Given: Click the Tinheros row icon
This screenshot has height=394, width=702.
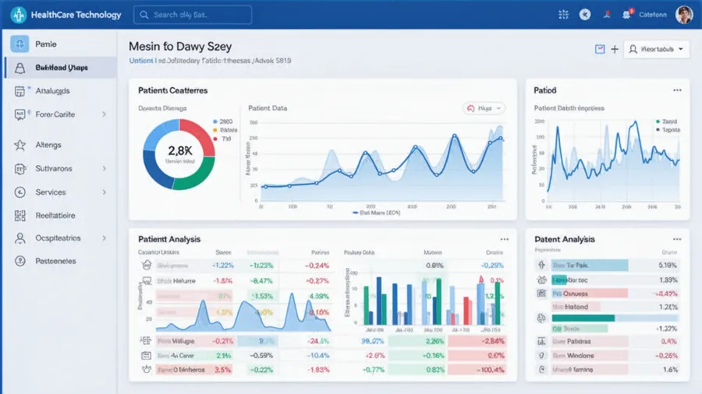Looking at the screenshot, I should (x=146, y=370).
